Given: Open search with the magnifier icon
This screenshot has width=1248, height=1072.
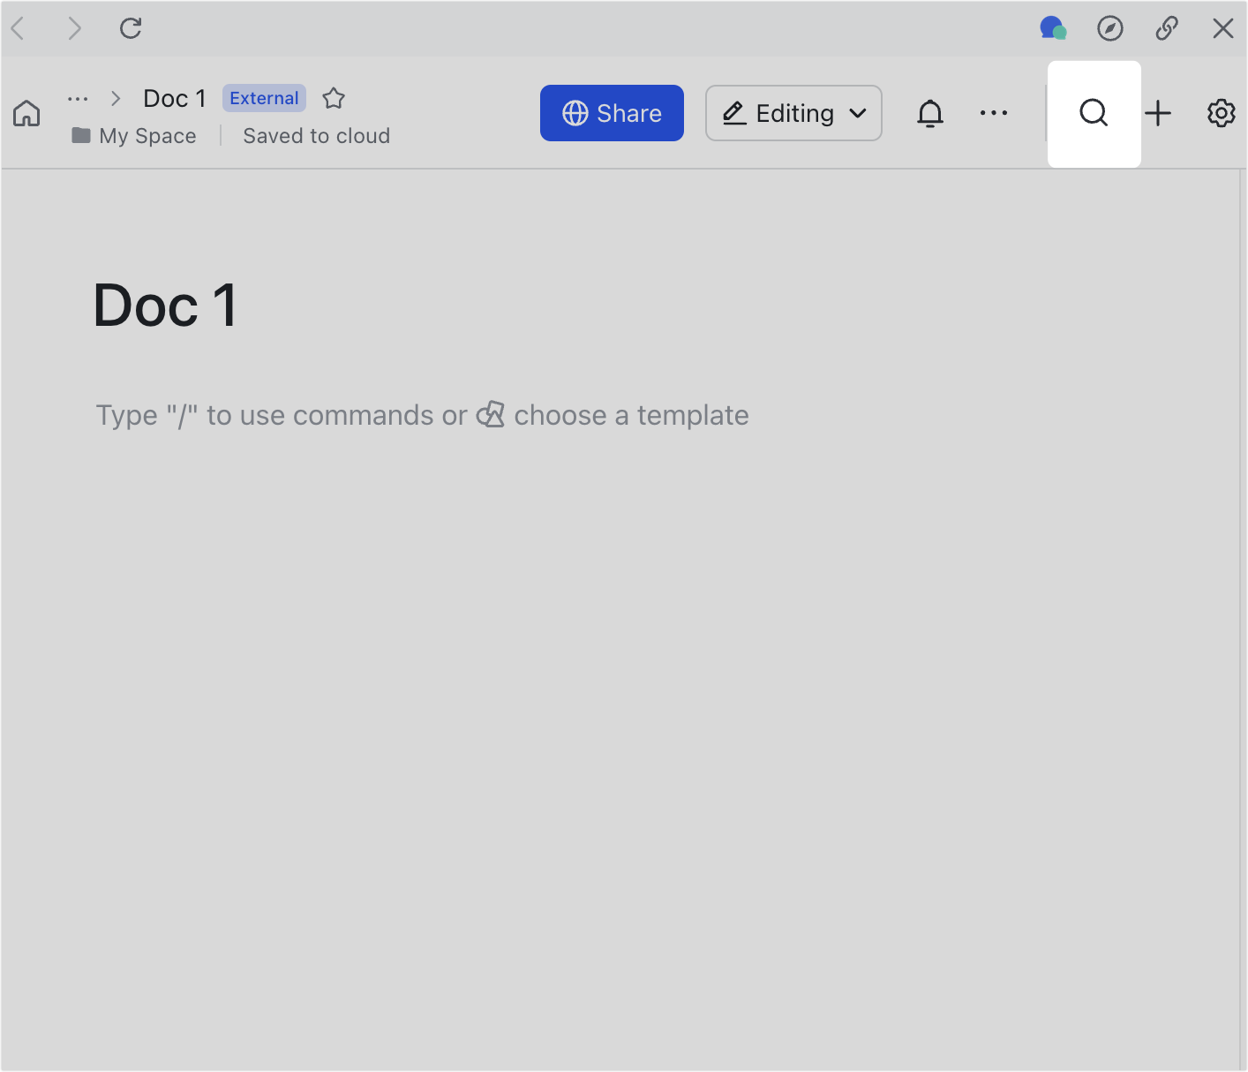Looking at the screenshot, I should point(1094,113).
